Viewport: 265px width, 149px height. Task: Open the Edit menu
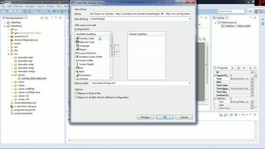click(x=10, y=6)
